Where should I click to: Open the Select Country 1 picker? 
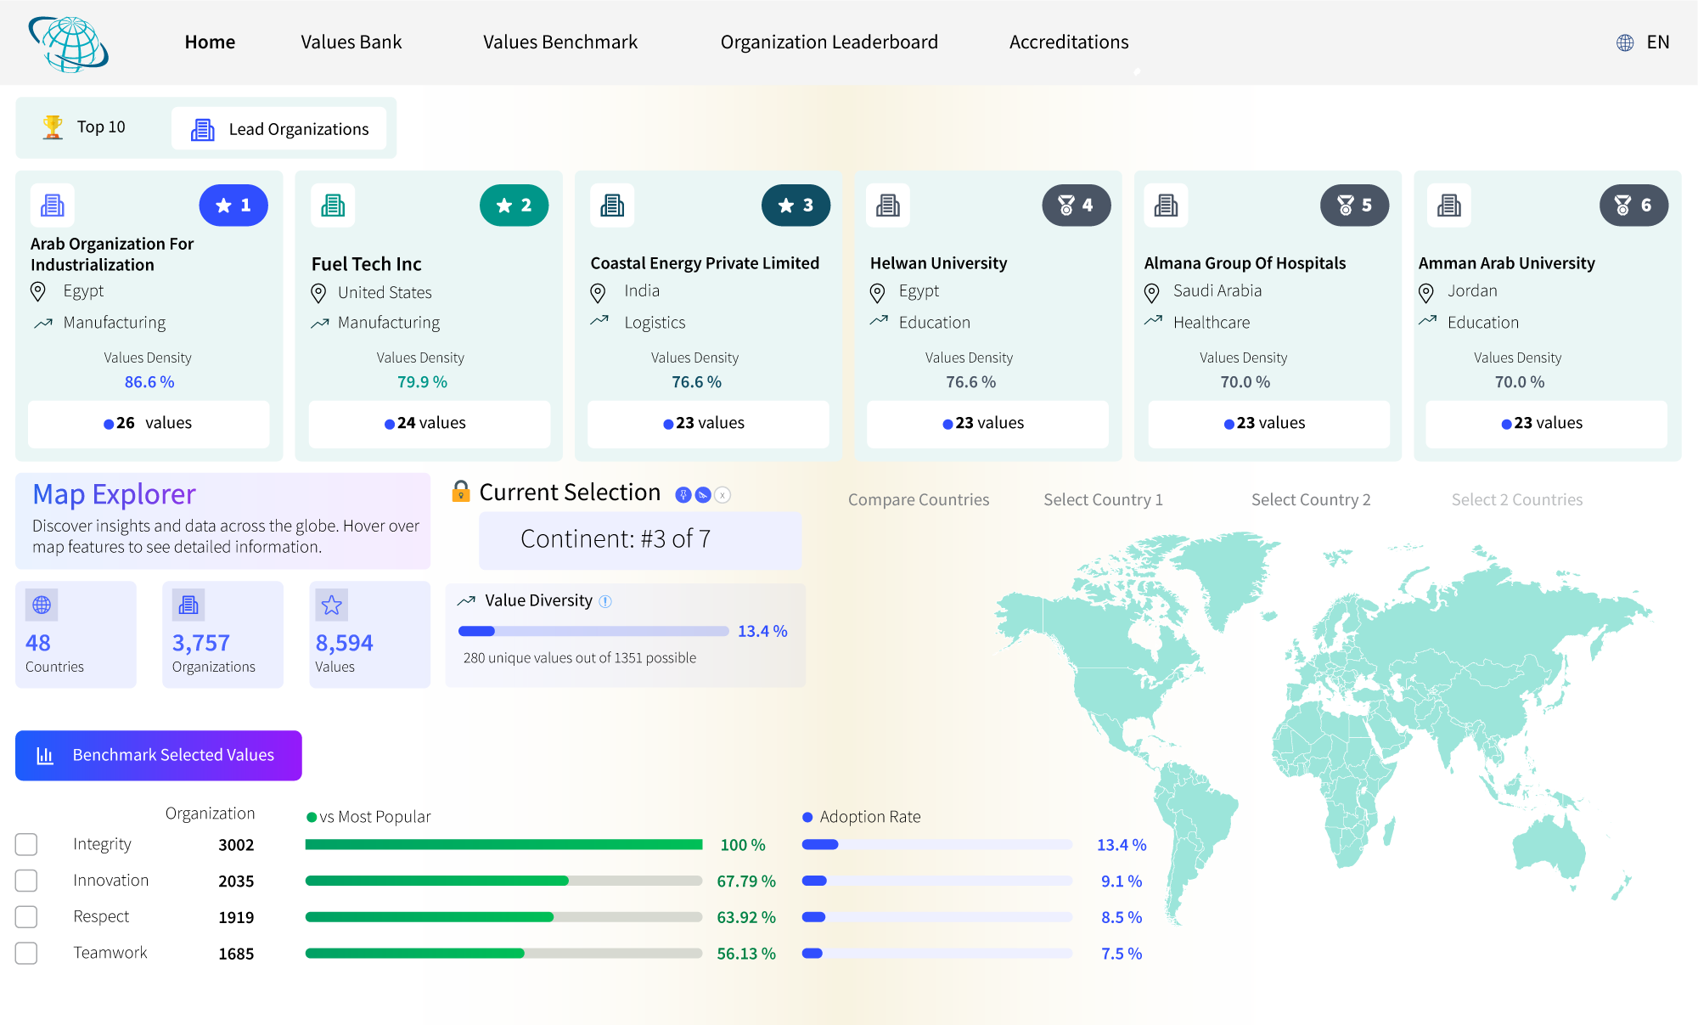[x=1103, y=499]
